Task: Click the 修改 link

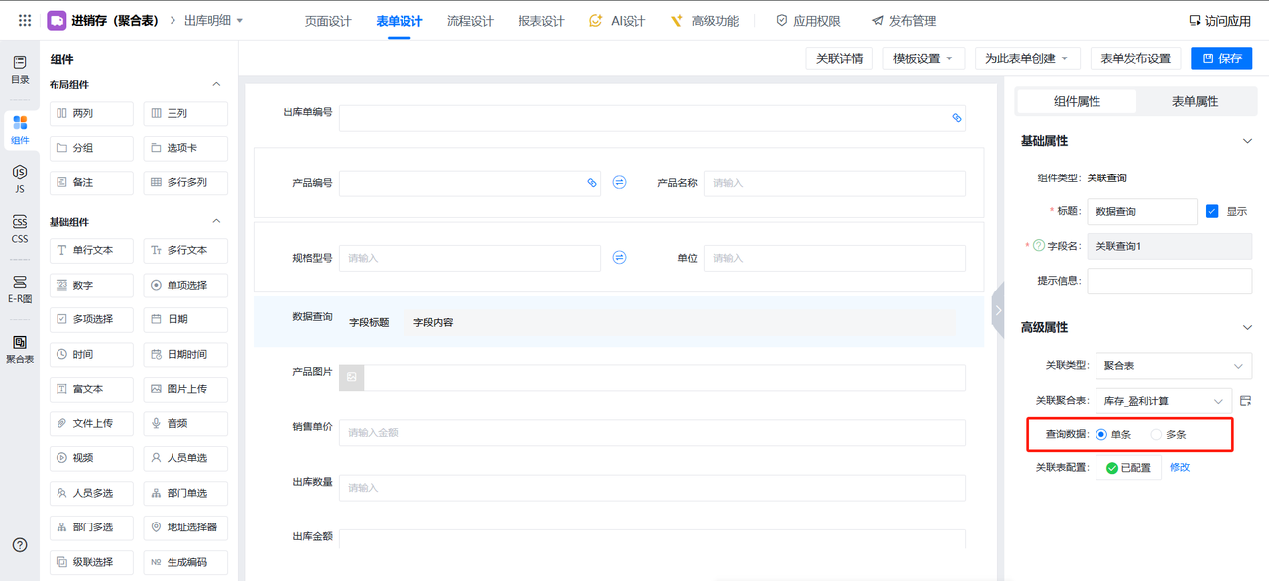Action: (x=1180, y=467)
